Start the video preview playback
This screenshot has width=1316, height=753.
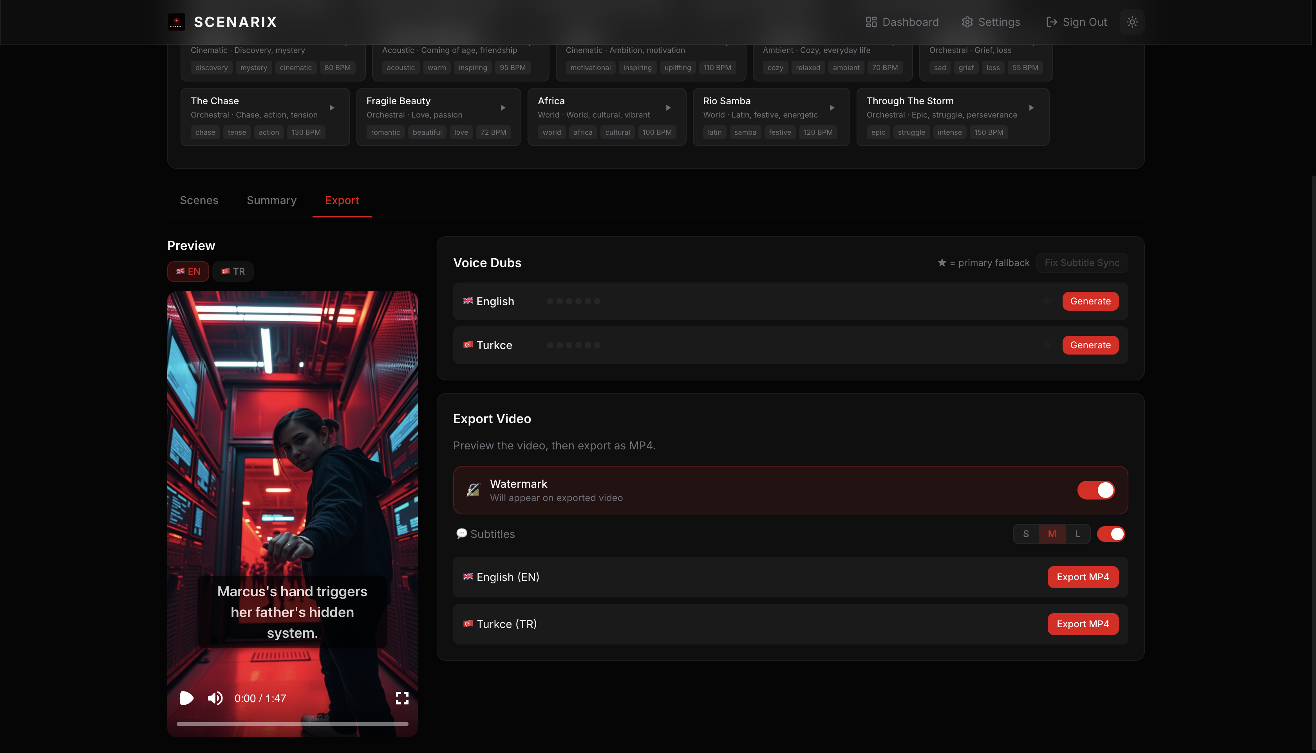[186, 698]
